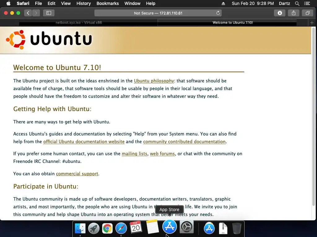Open the Window menu

tap(132, 3)
